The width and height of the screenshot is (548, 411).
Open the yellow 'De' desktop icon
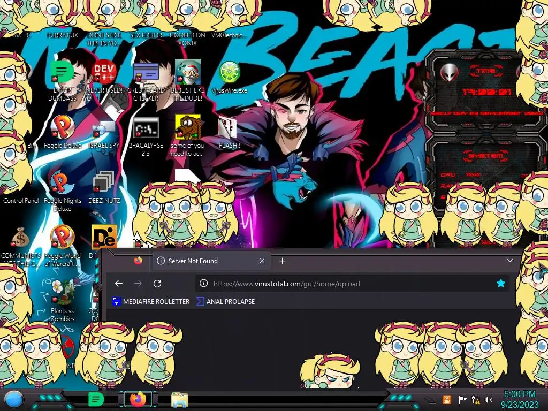coord(104,237)
